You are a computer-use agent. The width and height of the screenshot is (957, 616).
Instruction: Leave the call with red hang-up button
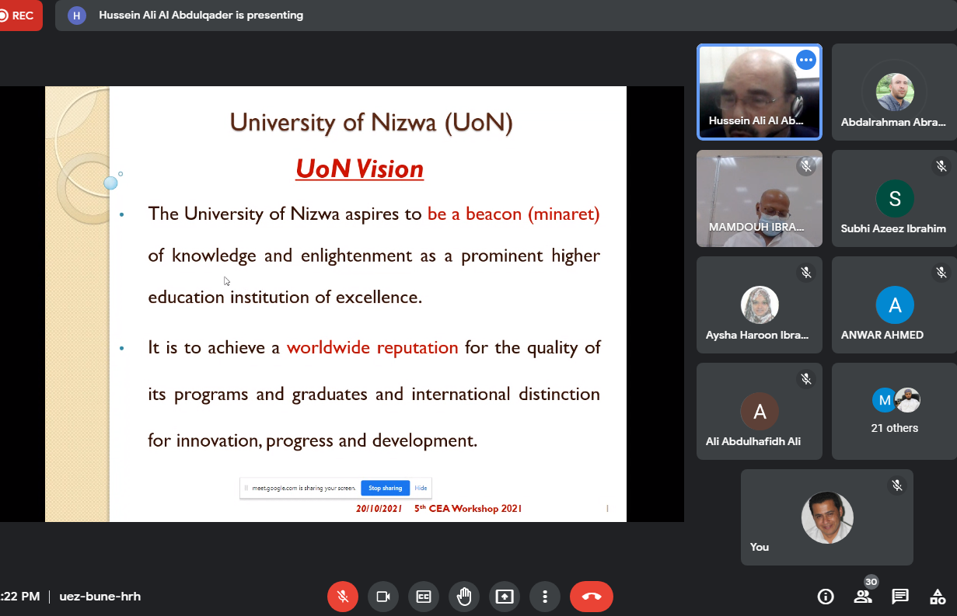tap(592, 597)
